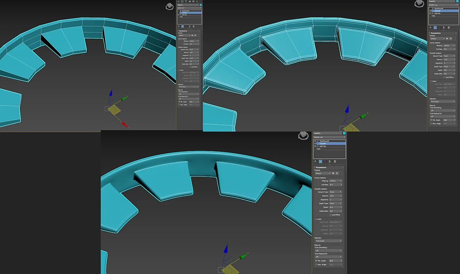
Task: Open From Material ID dropdown in bottom view panel
Action: coord(328,257)
